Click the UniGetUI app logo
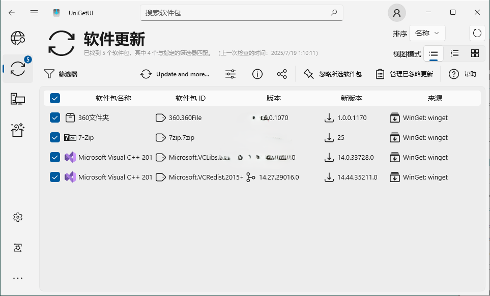The width and height of the screenshot is (490, 296). pyautogui.click(x=56, y=13)
